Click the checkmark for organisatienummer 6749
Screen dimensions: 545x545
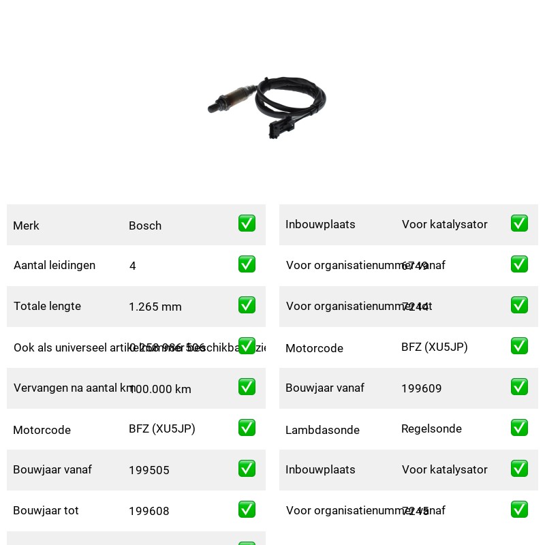[x=519, y=264]
